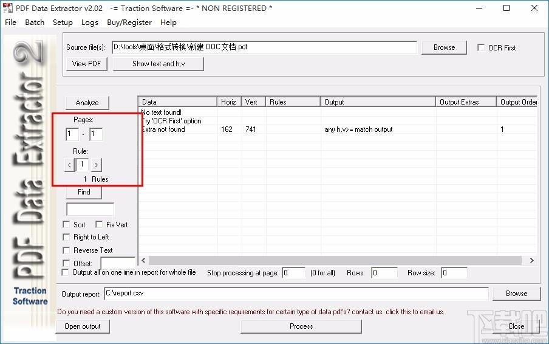
Task: Click the Rules column header
Action: click(293, 102)
